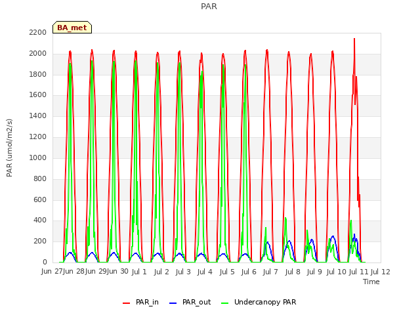Click the 1600 y-axis tick label
The width and height of the screenshot is (420, 315).
pyautogui.click(x=38, y=94)
